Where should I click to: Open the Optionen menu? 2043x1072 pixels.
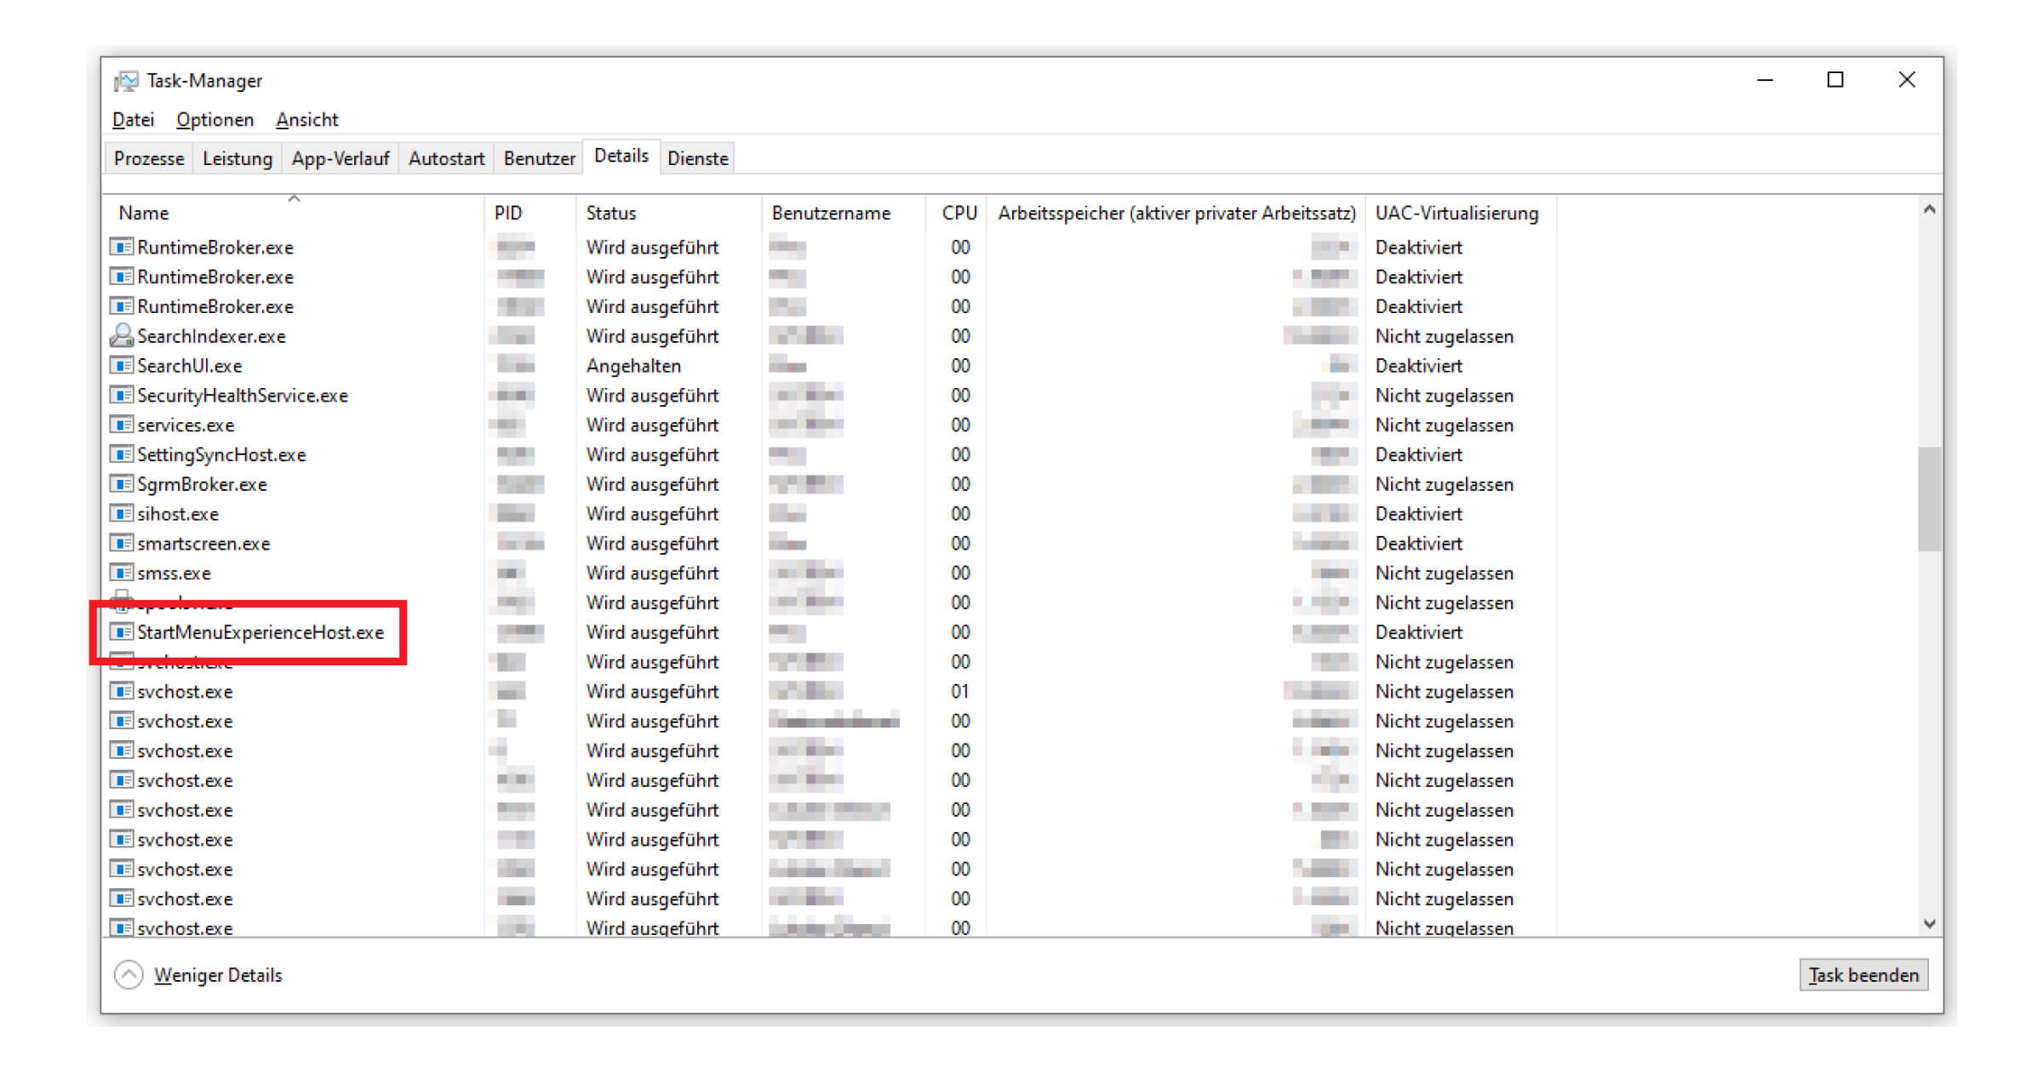click(x=214, y=119)
